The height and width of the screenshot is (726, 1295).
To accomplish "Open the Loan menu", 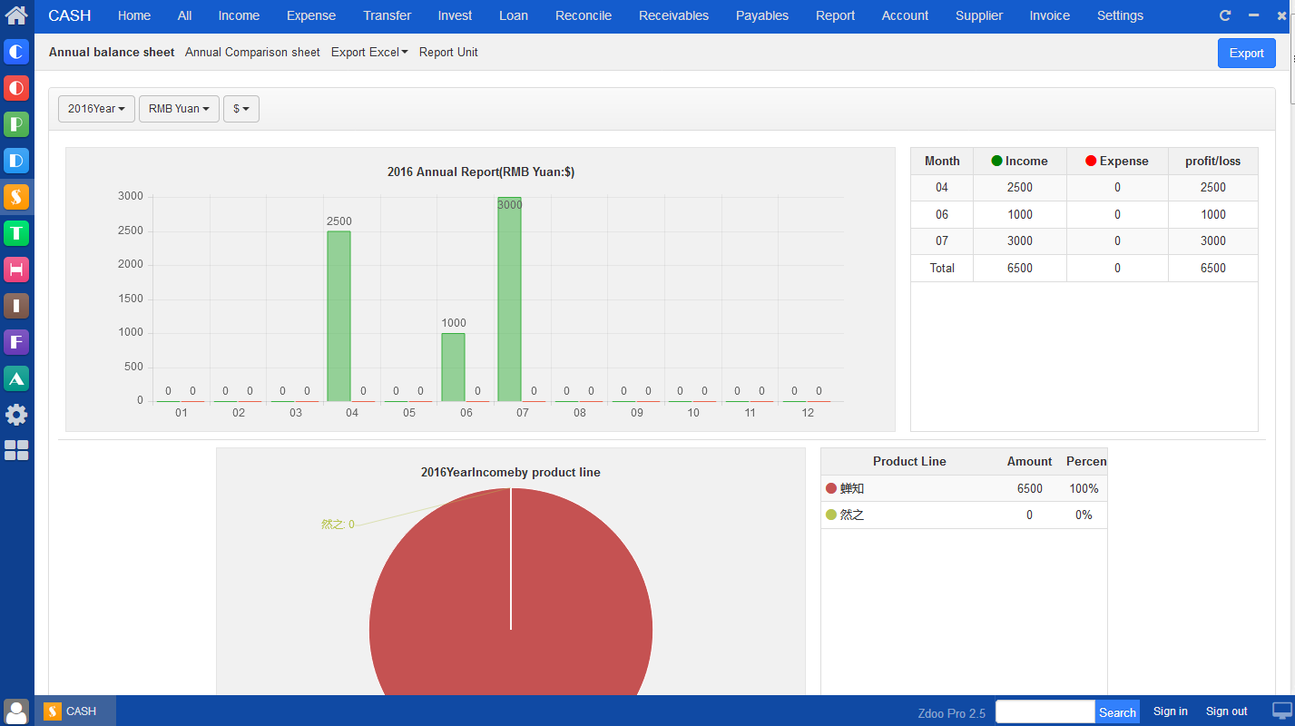I will (514, 15).
